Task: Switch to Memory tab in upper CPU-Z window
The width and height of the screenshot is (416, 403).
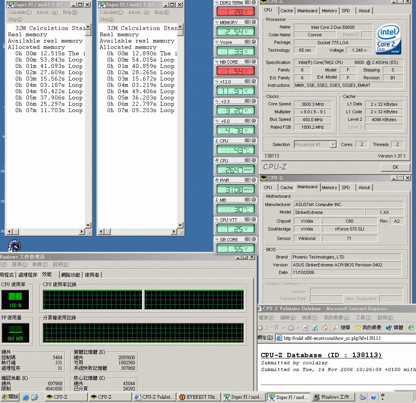Action: point(329,11)
